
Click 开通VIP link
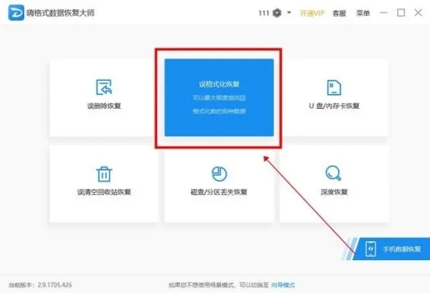pos(312,13)
